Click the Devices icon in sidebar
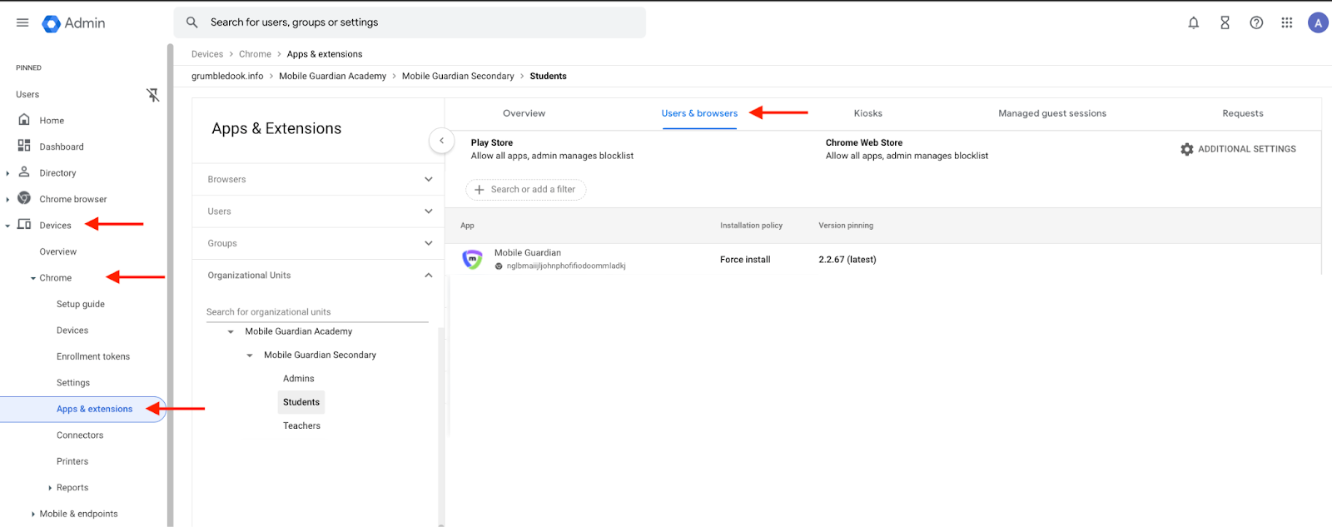Viewport: 1332px width, 527px height. click(24, 225)
